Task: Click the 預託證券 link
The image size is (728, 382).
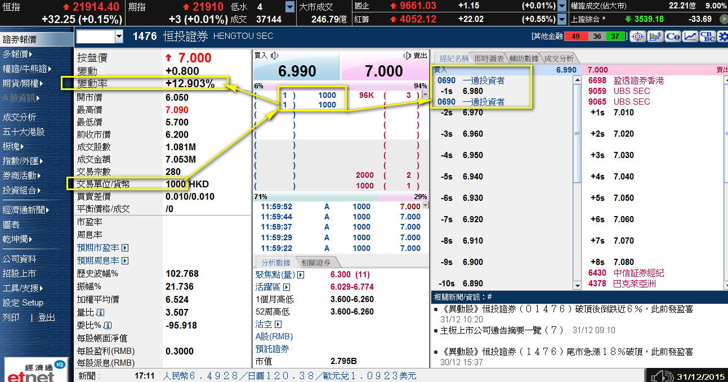Action: pyautogui.click(x=272, y=349)
